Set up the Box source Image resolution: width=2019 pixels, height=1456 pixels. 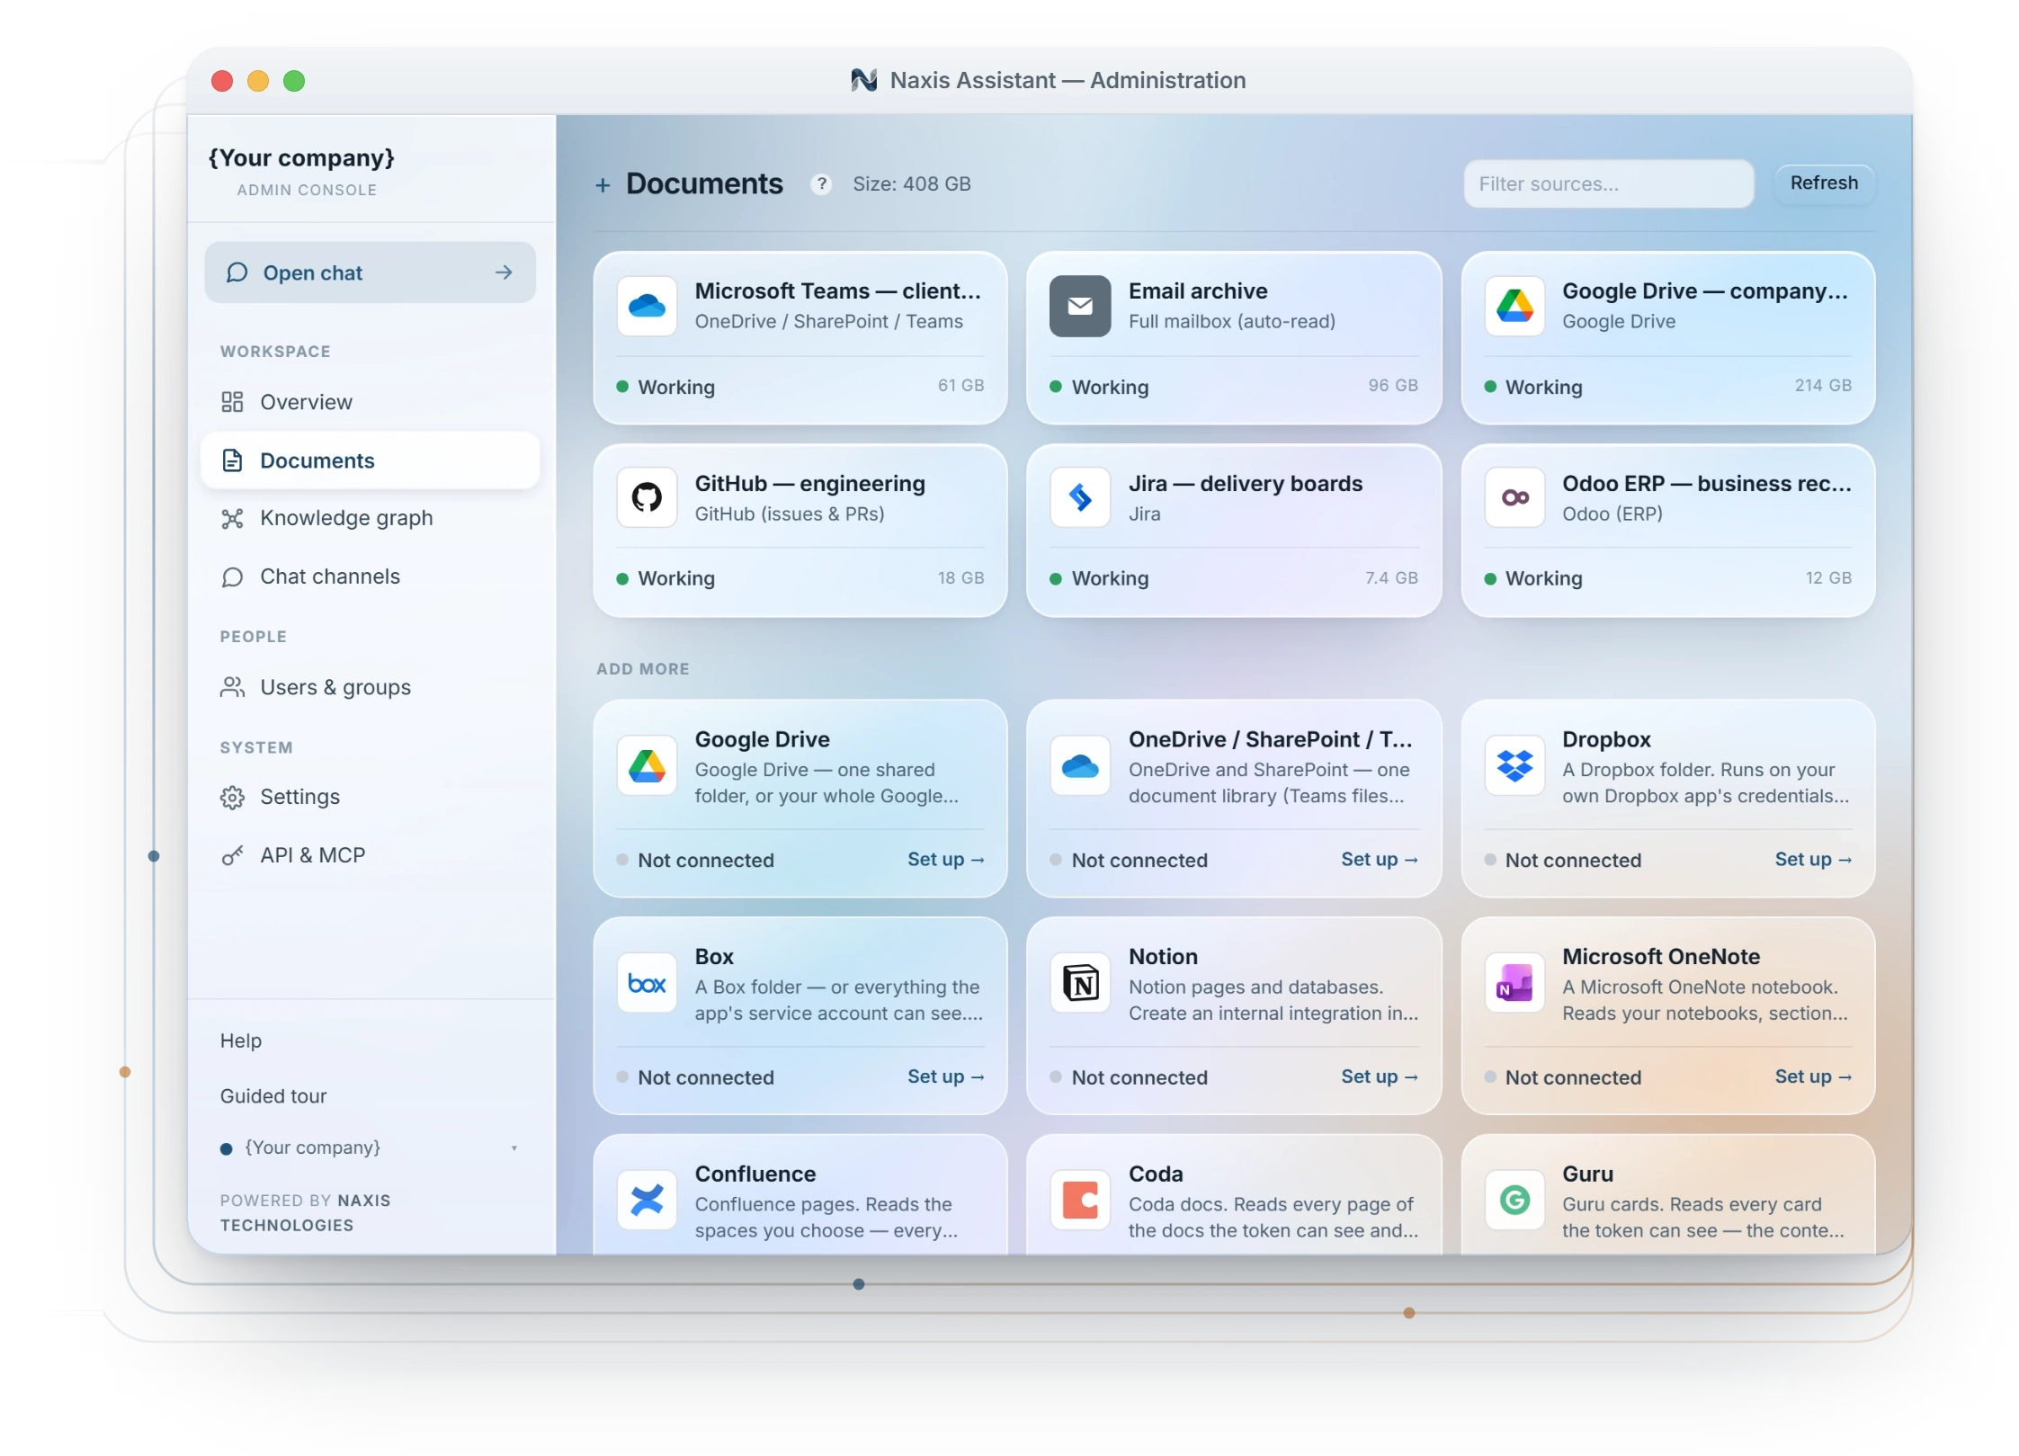coord(944,1076)
